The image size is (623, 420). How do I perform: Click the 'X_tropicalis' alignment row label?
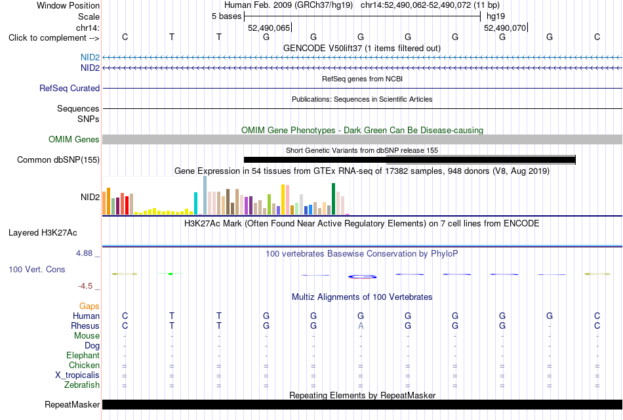tap(77, 375)
